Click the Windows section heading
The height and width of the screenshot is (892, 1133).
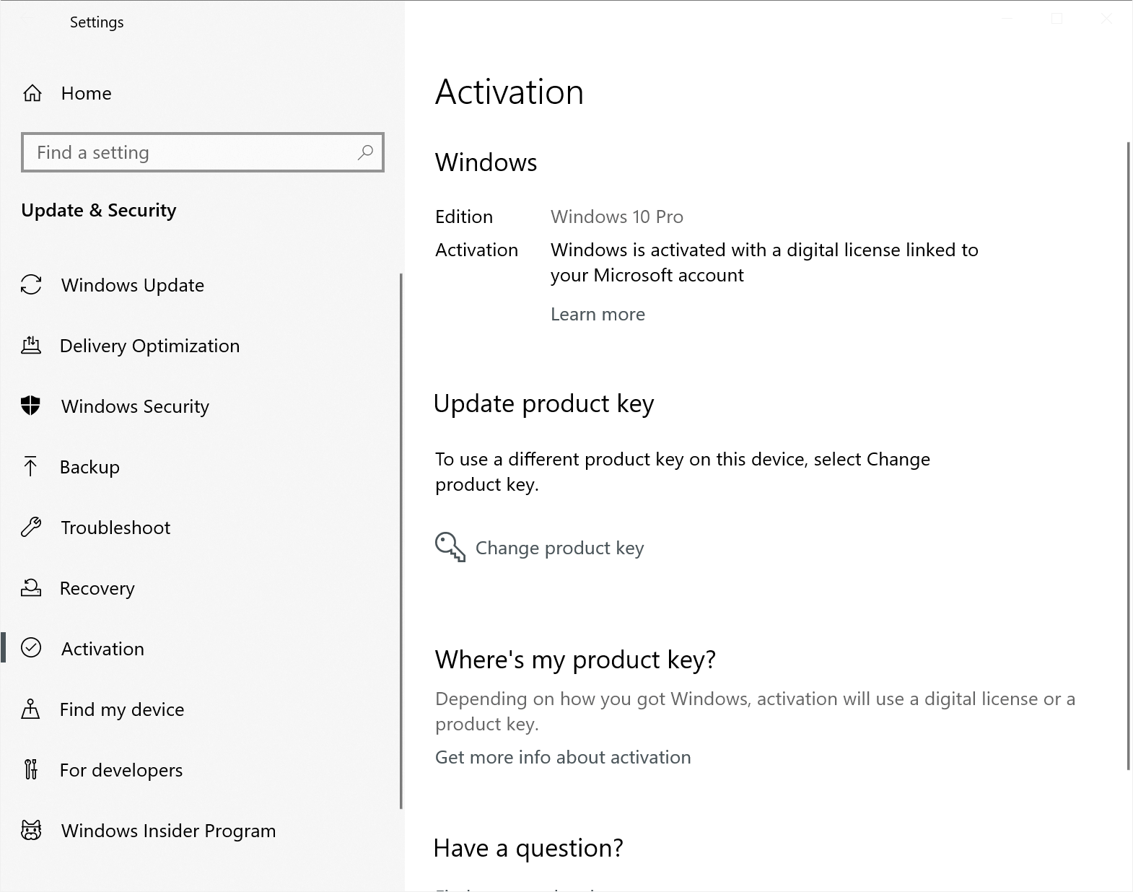pos(486,162)
